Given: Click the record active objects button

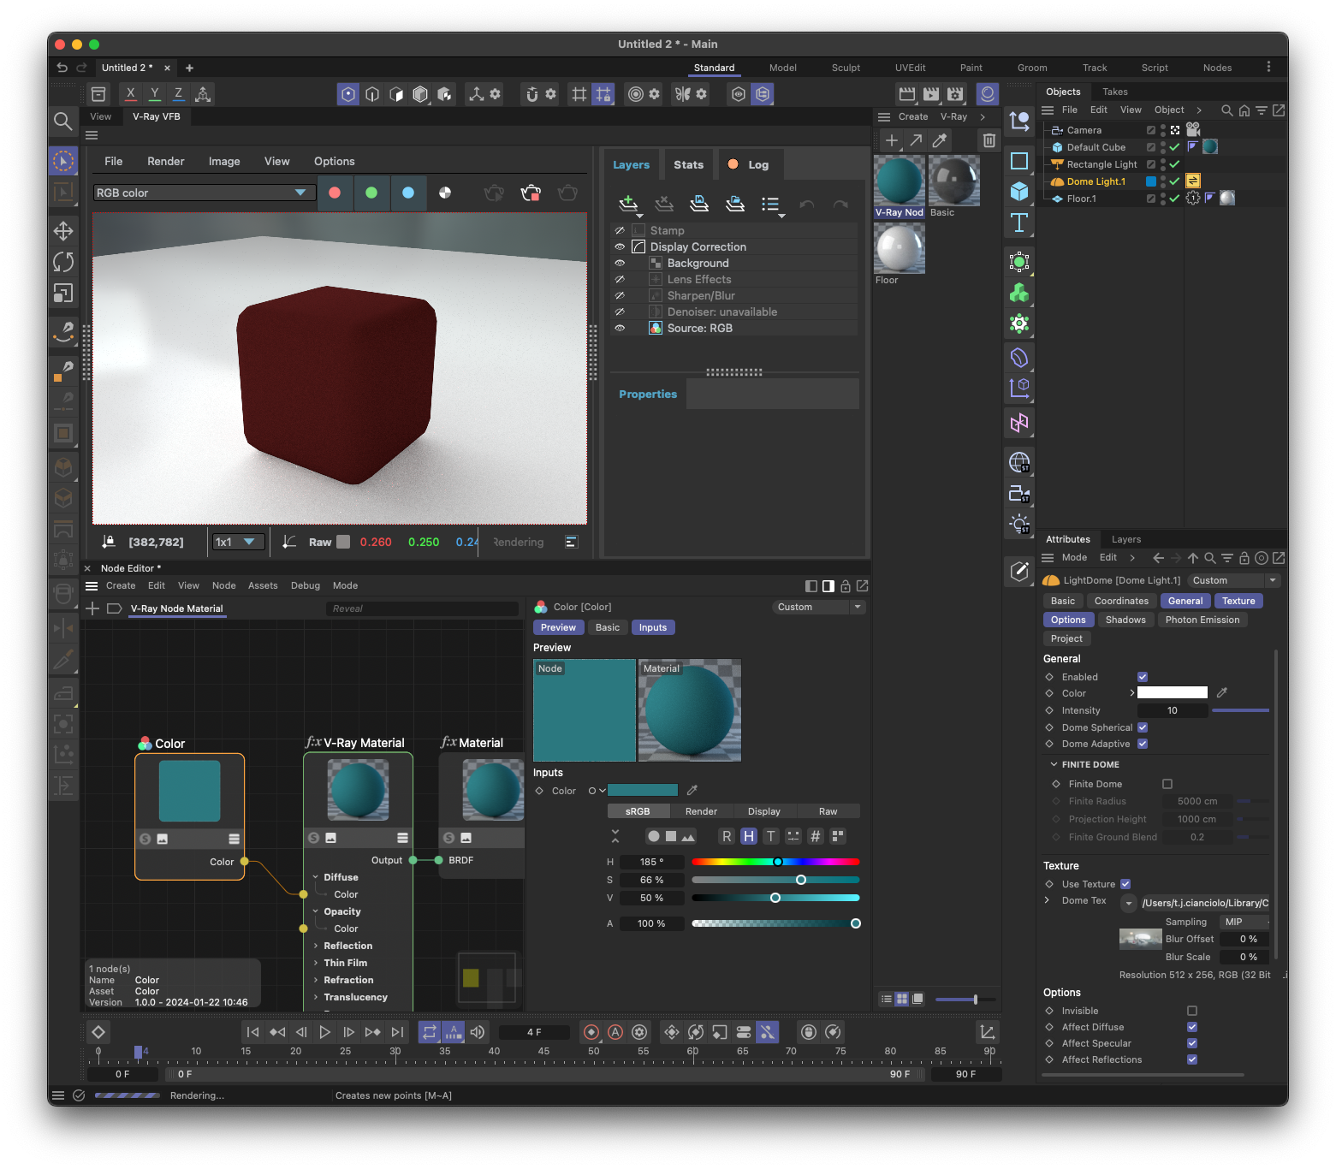Looking at the screenshot, I should pyautogui.click(x=591, y=1032).
